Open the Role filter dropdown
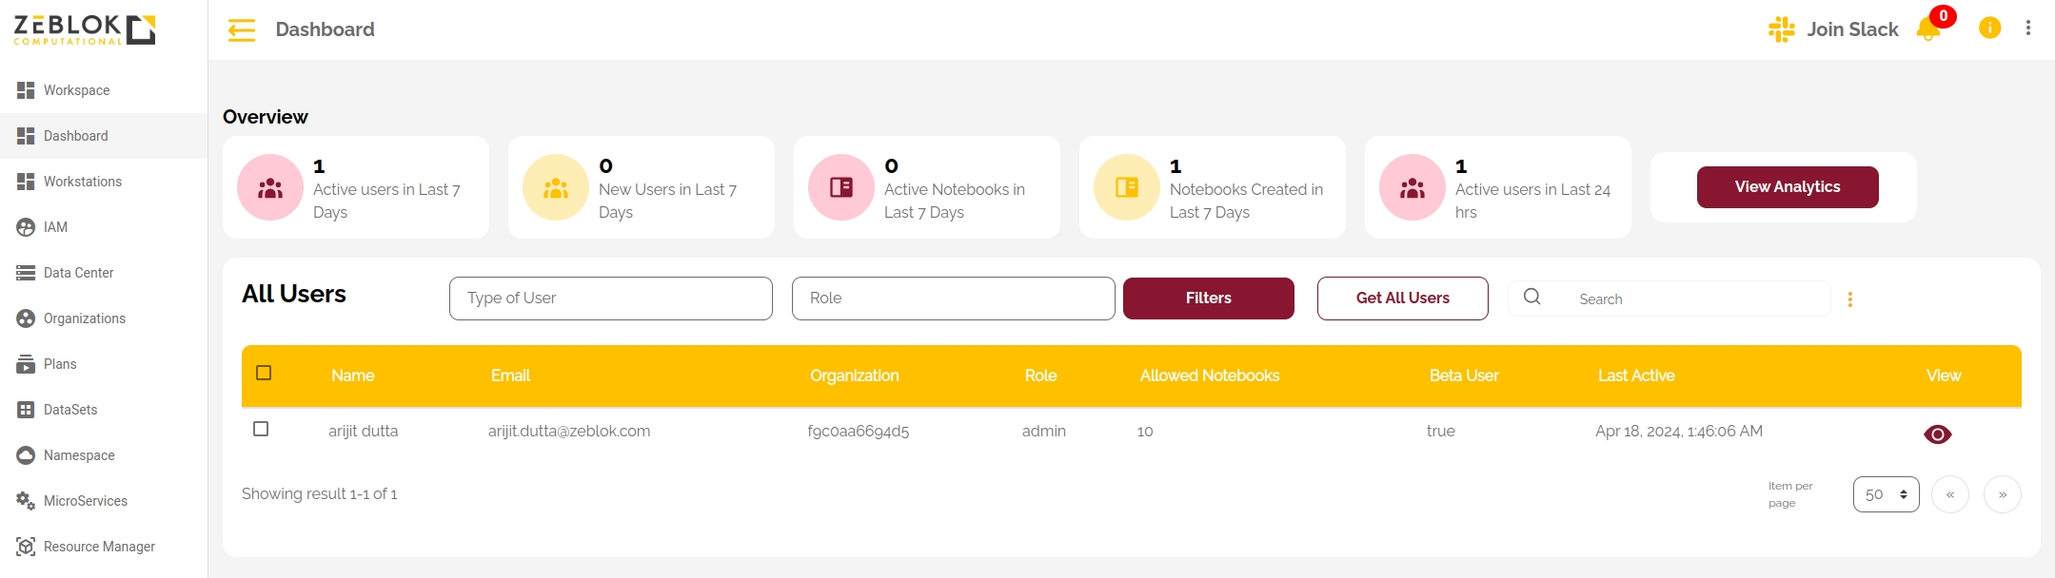 pos(953,299)
